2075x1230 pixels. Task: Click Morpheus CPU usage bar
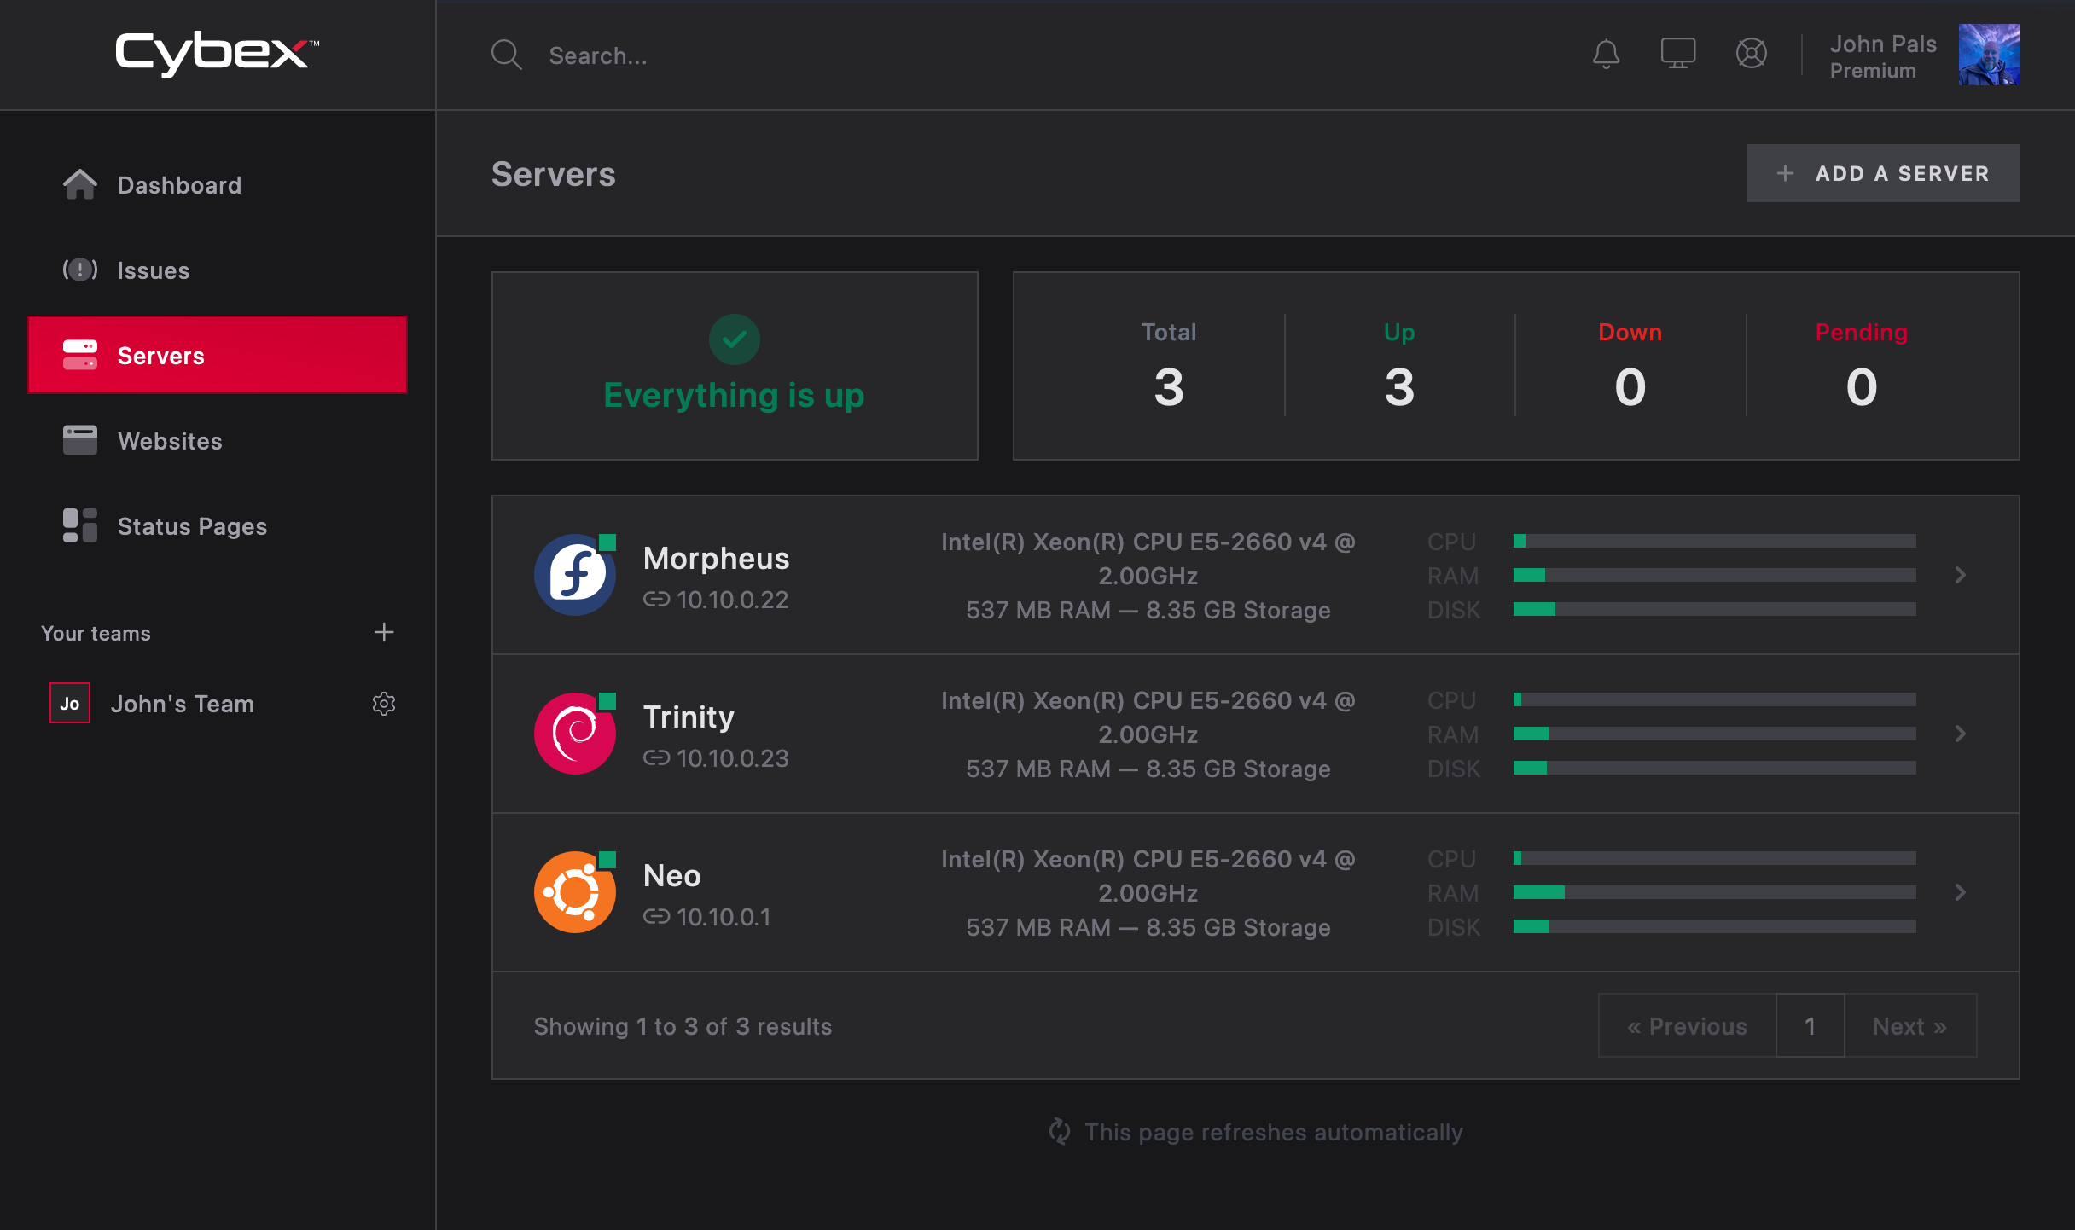tap(1714, 541)
